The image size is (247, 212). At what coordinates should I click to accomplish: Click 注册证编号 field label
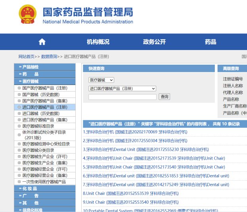[233, 79]
